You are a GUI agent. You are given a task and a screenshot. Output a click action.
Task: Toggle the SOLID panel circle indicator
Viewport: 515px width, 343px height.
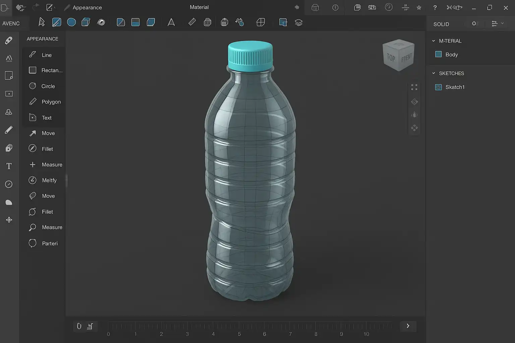474,23
